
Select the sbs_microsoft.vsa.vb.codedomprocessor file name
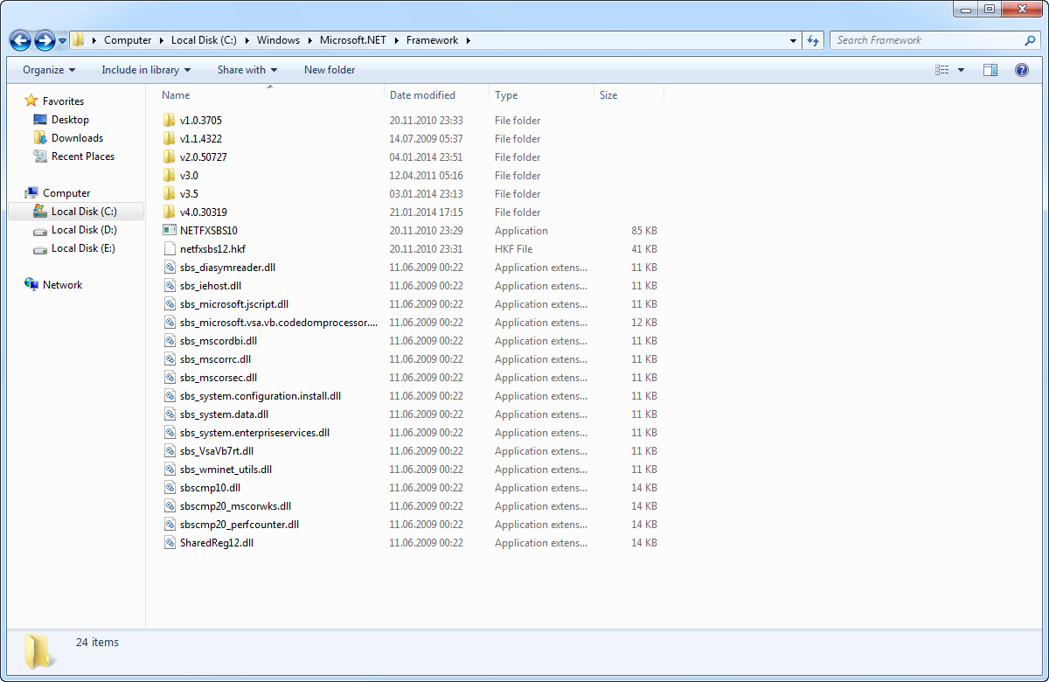pyautogui.click(x=280, y=322)
